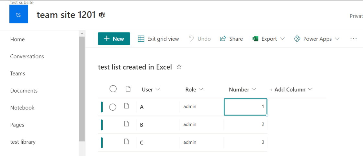Click the Power Apps diamond icon
Image resolution: width=363 pixels, height=156 pixels.
(x=297, y=39)
